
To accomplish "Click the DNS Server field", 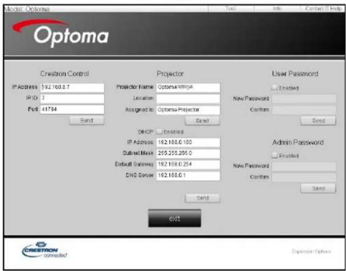I will [x=188, y=176].
